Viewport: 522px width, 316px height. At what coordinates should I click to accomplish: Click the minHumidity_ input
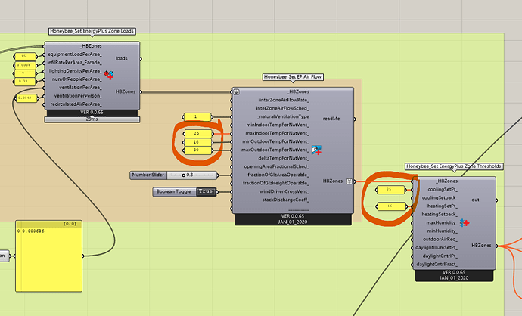click(x=443, y=231)
